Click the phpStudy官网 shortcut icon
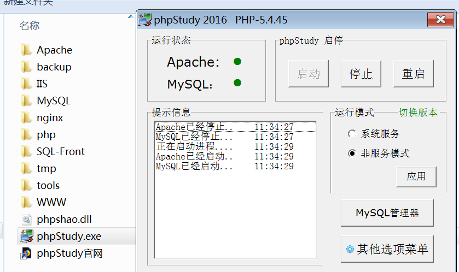The image size is (459, 272). tap(26, 253)
